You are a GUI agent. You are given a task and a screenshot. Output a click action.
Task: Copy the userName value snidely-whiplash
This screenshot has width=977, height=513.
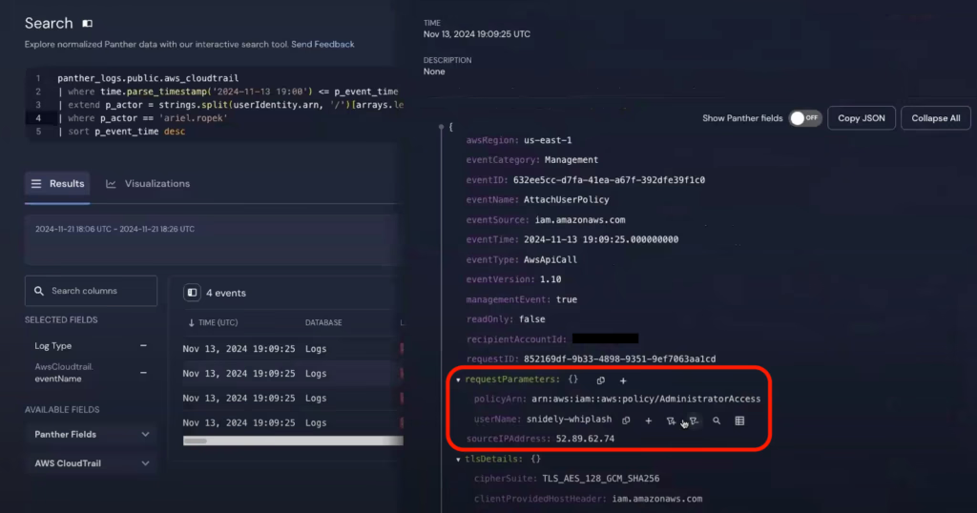click(626, 421)
